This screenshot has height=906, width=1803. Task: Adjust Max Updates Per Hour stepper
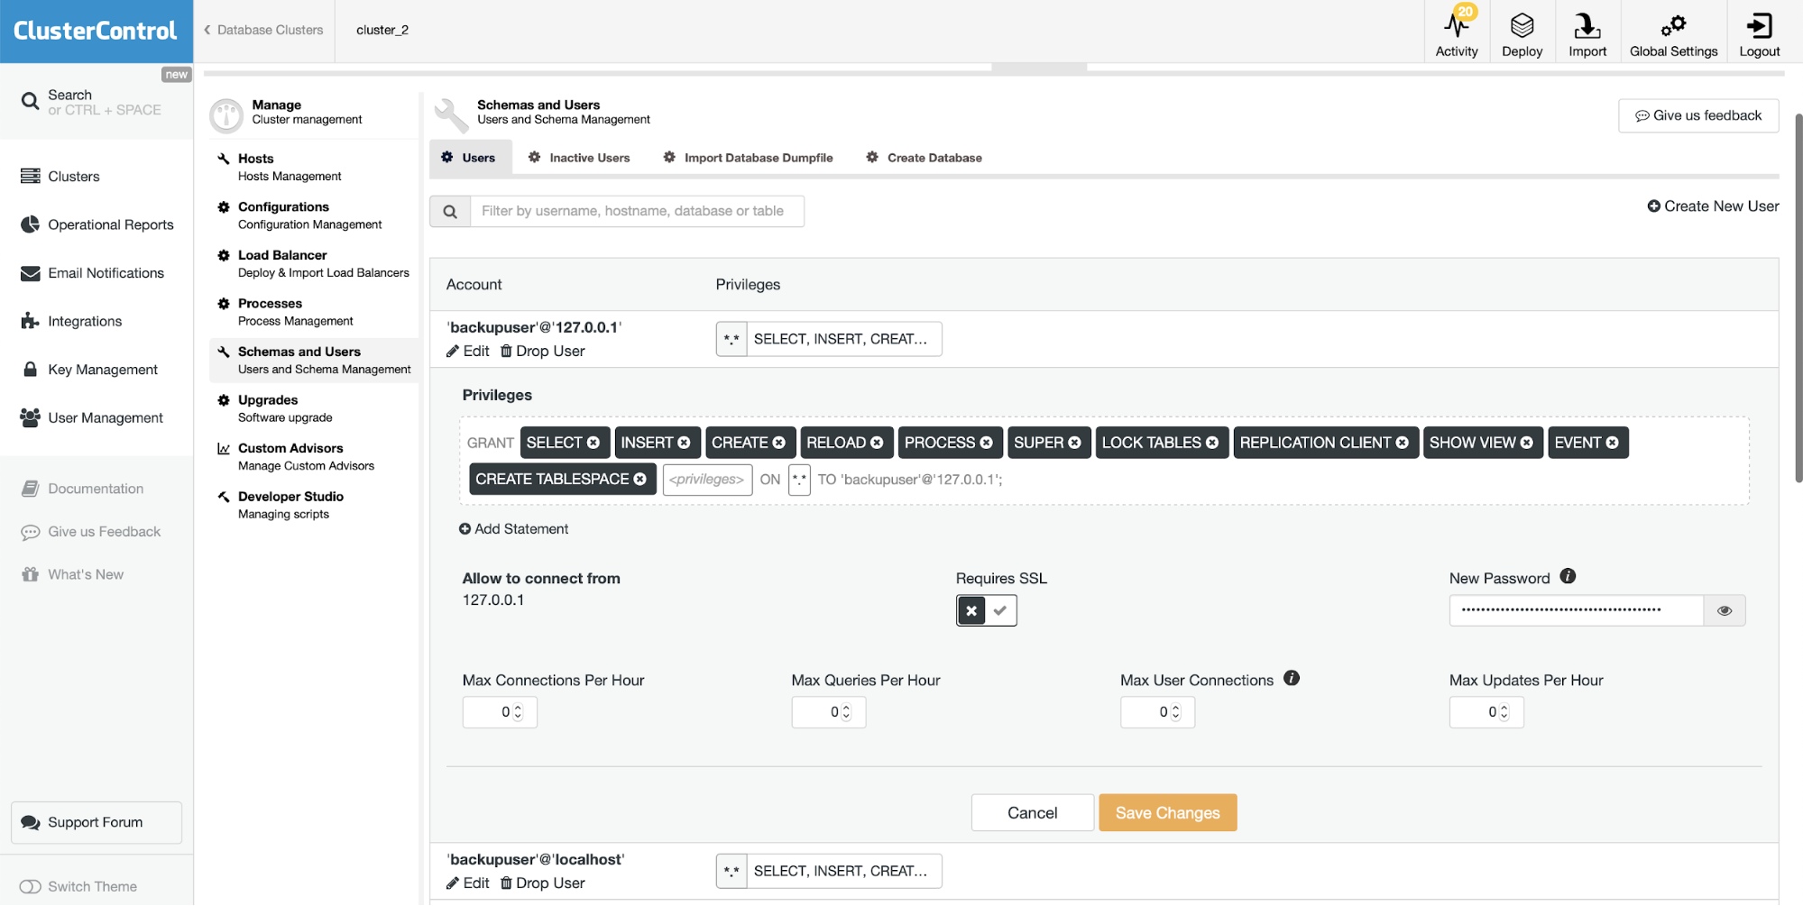pos(1504,712)
